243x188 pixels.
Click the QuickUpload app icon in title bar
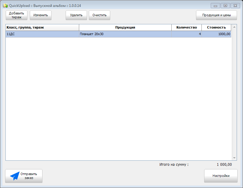tap(5, 6)
